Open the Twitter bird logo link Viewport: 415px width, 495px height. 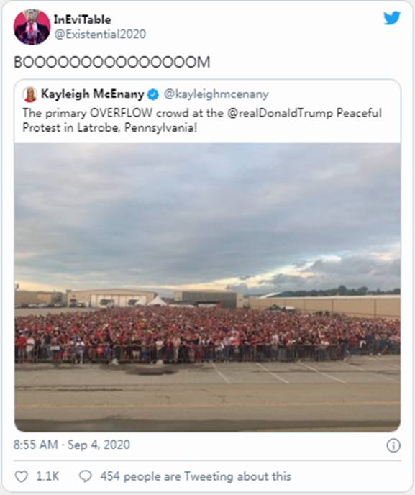392,18
